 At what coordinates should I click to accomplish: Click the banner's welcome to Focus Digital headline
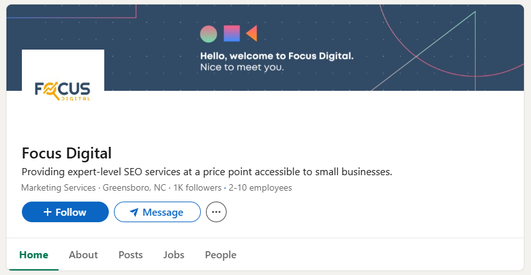(277, 56)
